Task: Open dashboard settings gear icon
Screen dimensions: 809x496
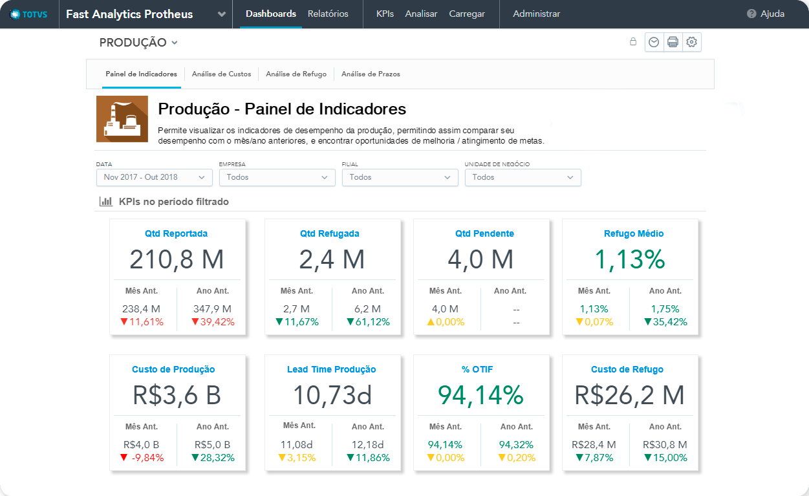Action: point(691,42)
